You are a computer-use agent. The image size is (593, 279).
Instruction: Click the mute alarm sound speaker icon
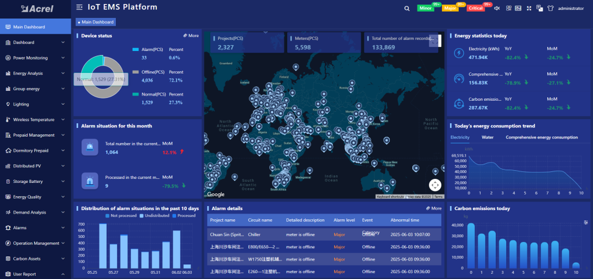[x=497, y=8]
